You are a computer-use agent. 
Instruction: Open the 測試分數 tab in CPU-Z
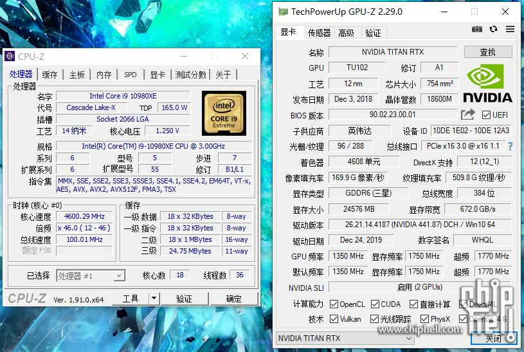click(190, 75)
